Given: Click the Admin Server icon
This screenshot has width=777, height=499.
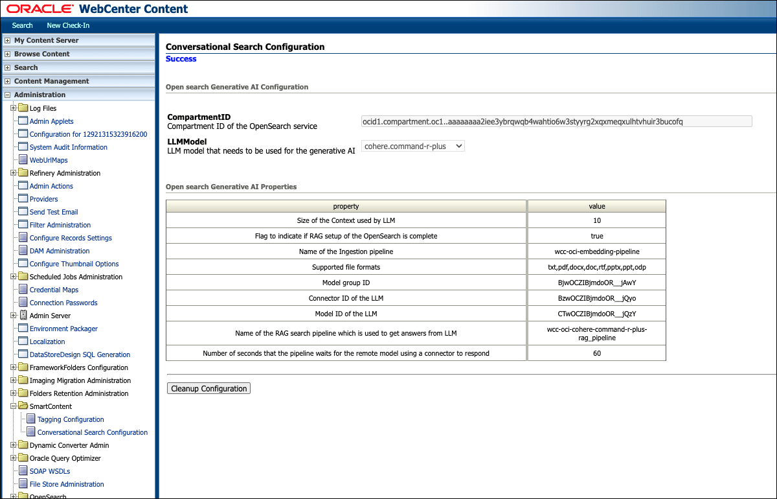Looking at the screenshot, I should click(23, 316).
